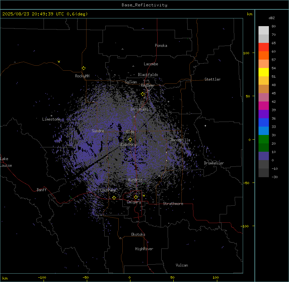Click the Innisfail label

[139, 109]
